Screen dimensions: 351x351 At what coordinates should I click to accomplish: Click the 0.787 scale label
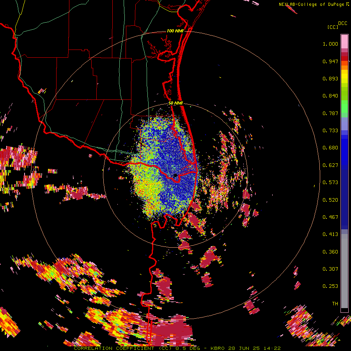click(330, 113)
